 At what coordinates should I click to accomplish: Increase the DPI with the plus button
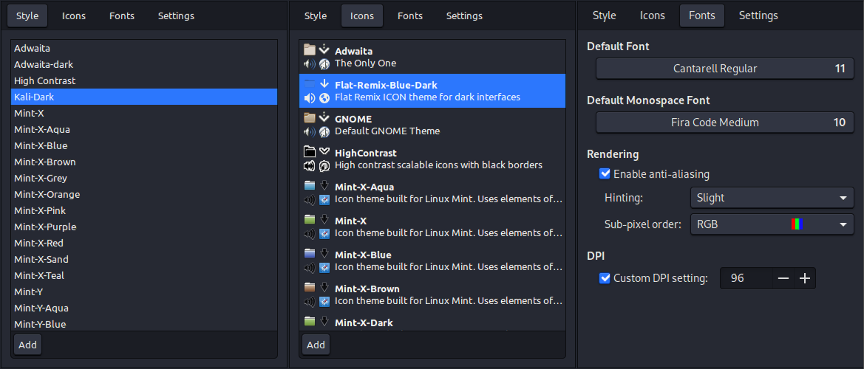click(x=804, y=279)
